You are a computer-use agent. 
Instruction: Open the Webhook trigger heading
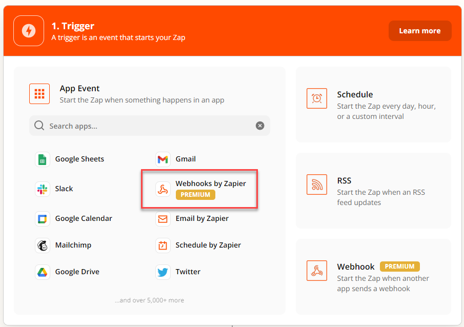click(356, 267)
